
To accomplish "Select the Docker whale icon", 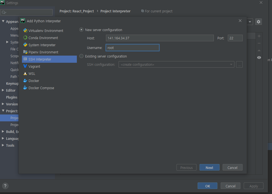I will (x=25, y=81).
